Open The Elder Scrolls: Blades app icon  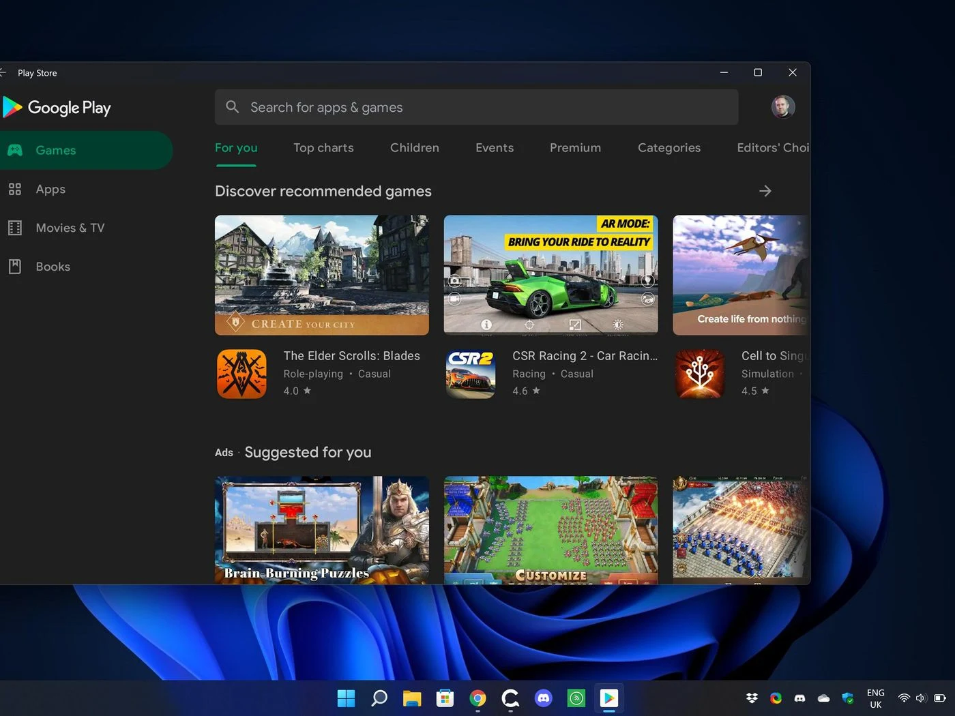click(x=241, y=374)
